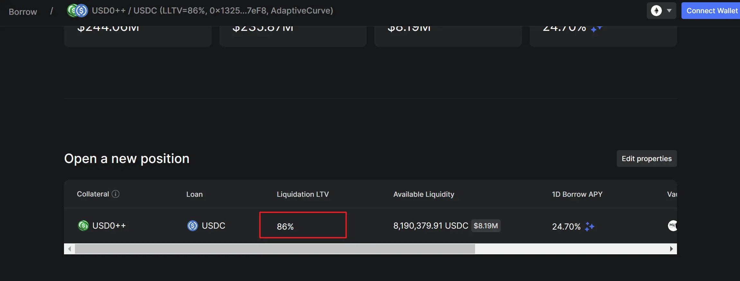
Task: Expand the network selector dropdown arrow
Action: coord(669,11)
